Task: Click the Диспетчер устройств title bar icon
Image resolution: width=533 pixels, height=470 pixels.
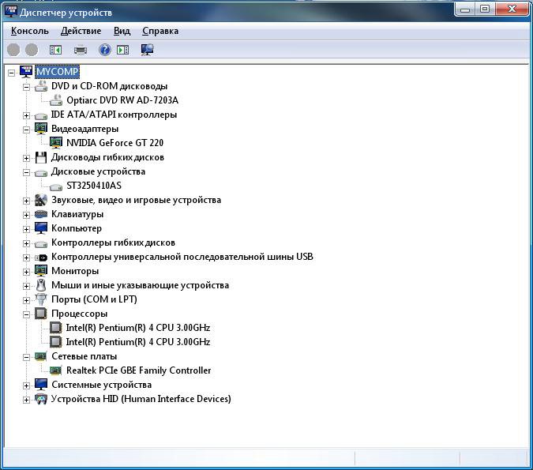Action: tap(10, 12)
